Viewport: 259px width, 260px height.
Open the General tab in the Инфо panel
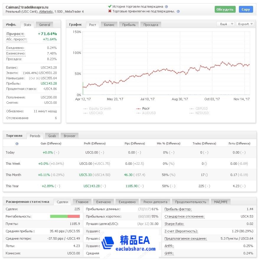click(x=45, y=25)
